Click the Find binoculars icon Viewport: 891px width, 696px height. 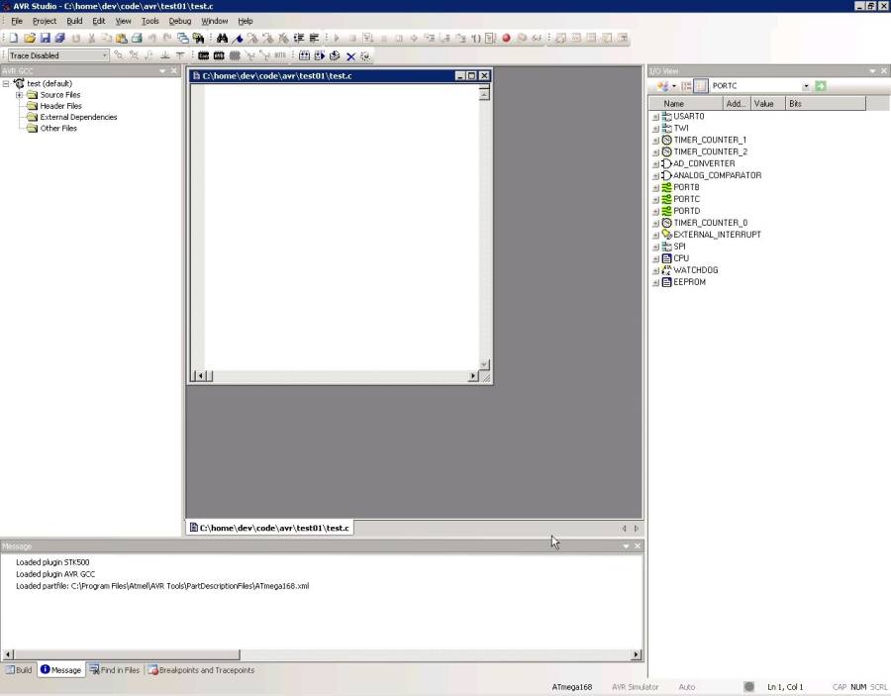pyautogui.click(x=223, y=39)
